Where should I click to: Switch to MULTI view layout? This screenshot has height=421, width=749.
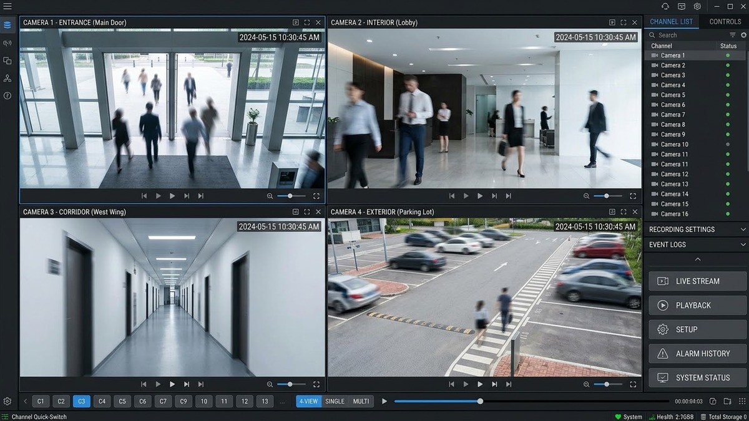(x=361, y=401)
